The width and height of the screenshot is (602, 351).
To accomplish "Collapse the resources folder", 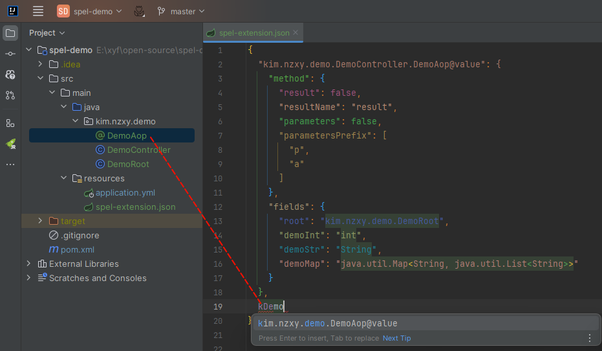I will [63, 178].
